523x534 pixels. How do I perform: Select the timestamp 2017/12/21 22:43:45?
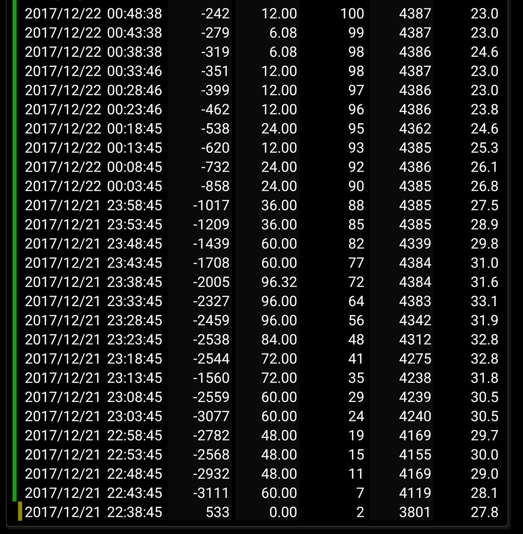tap(93, 493)
